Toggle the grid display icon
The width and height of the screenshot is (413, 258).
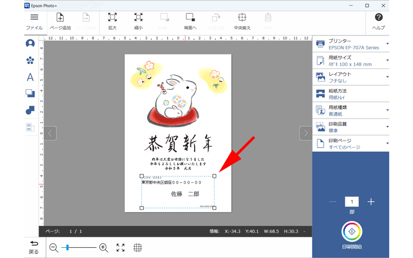(x=138, y=248)
